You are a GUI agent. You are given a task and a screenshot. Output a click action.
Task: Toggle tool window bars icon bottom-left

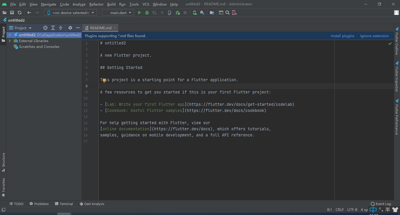[3, 209]
